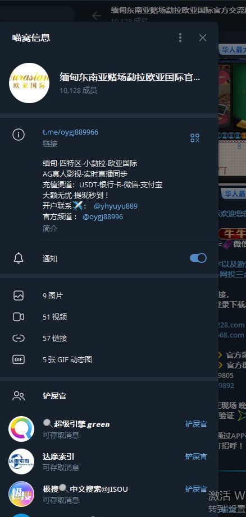Select admin 超级引擎 green in list
This screenshot has height=517, width=246.
110,429
